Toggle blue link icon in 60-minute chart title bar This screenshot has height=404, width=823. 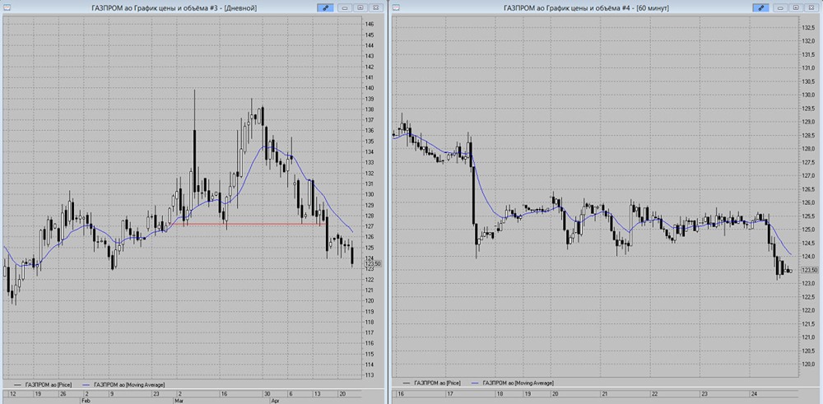(760, 8)
